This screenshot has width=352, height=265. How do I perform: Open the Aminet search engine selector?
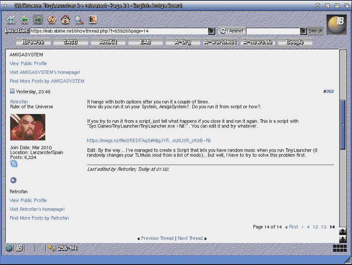[231, 31]
